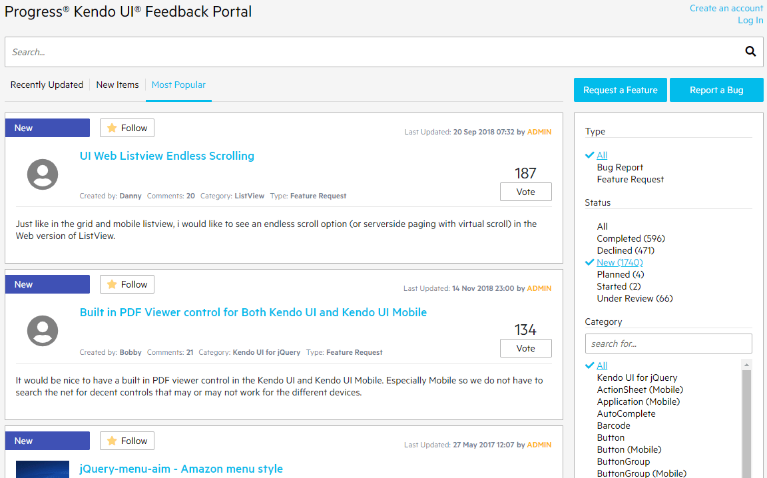
Task: Filter Type by Feature Request
Action: pyautogui.click(x=630, y=179)
